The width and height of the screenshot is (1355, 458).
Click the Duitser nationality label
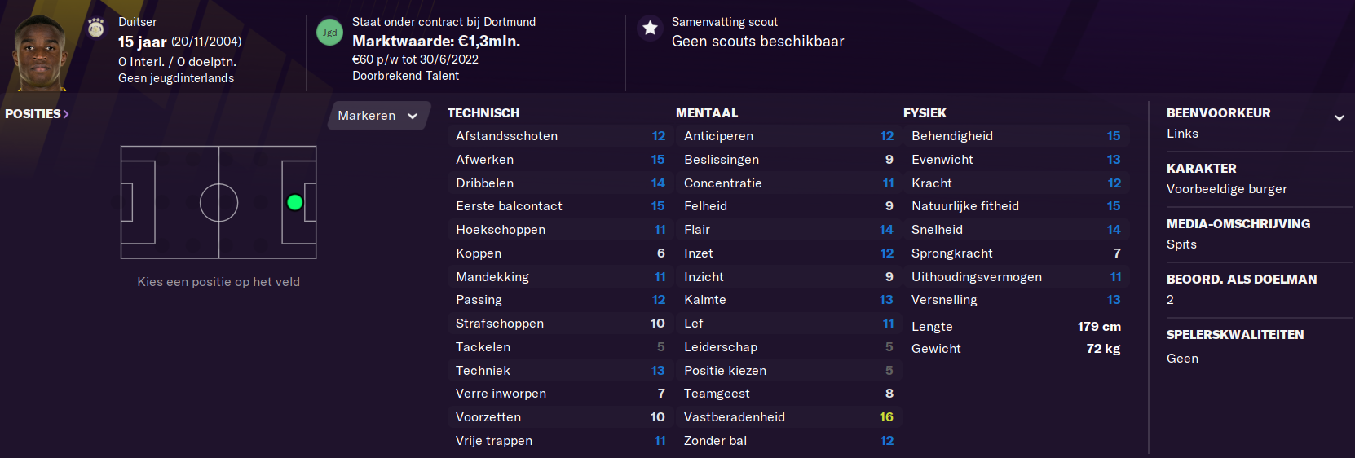[137, 22]
